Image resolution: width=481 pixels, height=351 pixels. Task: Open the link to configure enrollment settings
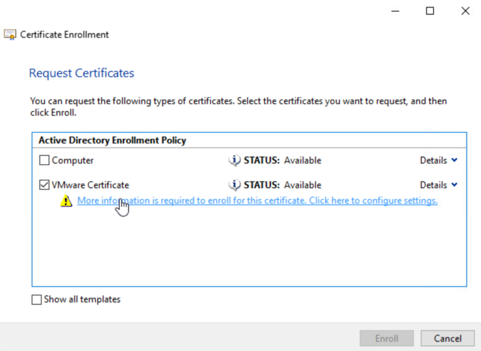pos(257,201)
